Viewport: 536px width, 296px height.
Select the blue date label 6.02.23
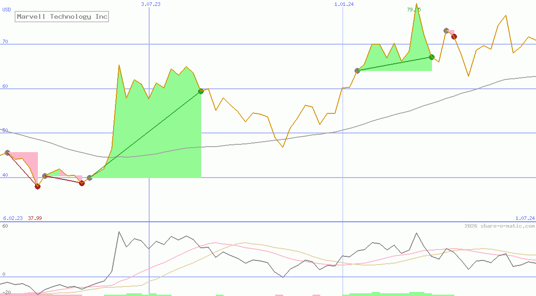12,218
